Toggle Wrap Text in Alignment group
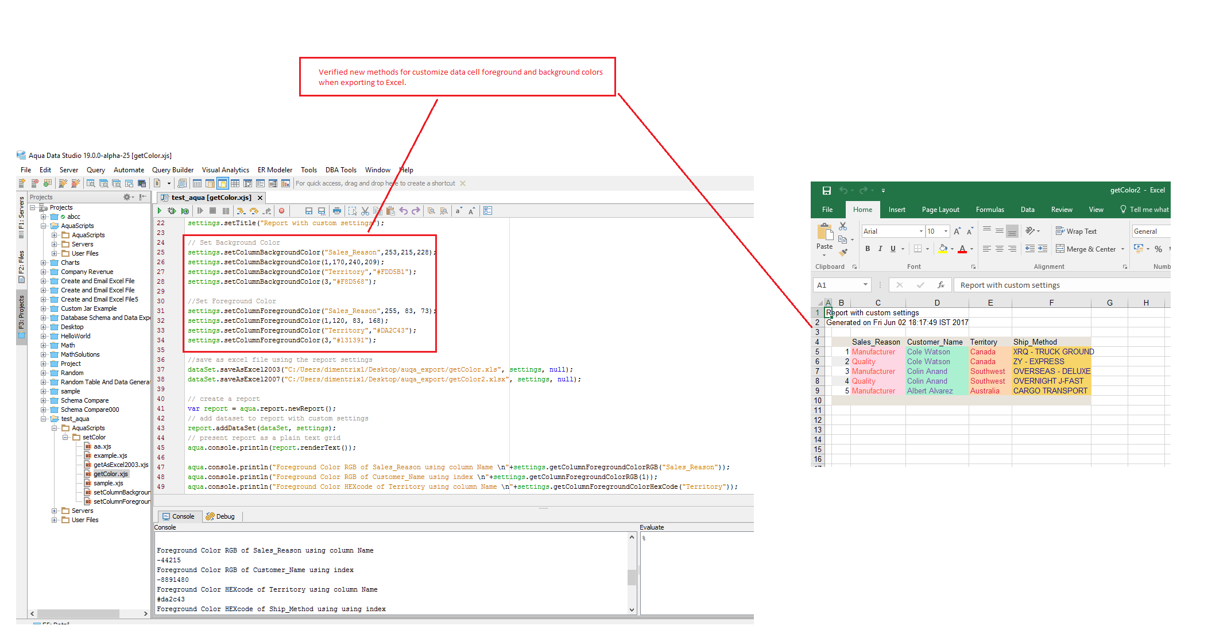The height and width of the screenshot is (641, 1231). coord(1076,231)
